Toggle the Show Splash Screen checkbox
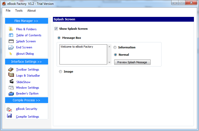This screenshot has width=199, height=131. [56, 29]
